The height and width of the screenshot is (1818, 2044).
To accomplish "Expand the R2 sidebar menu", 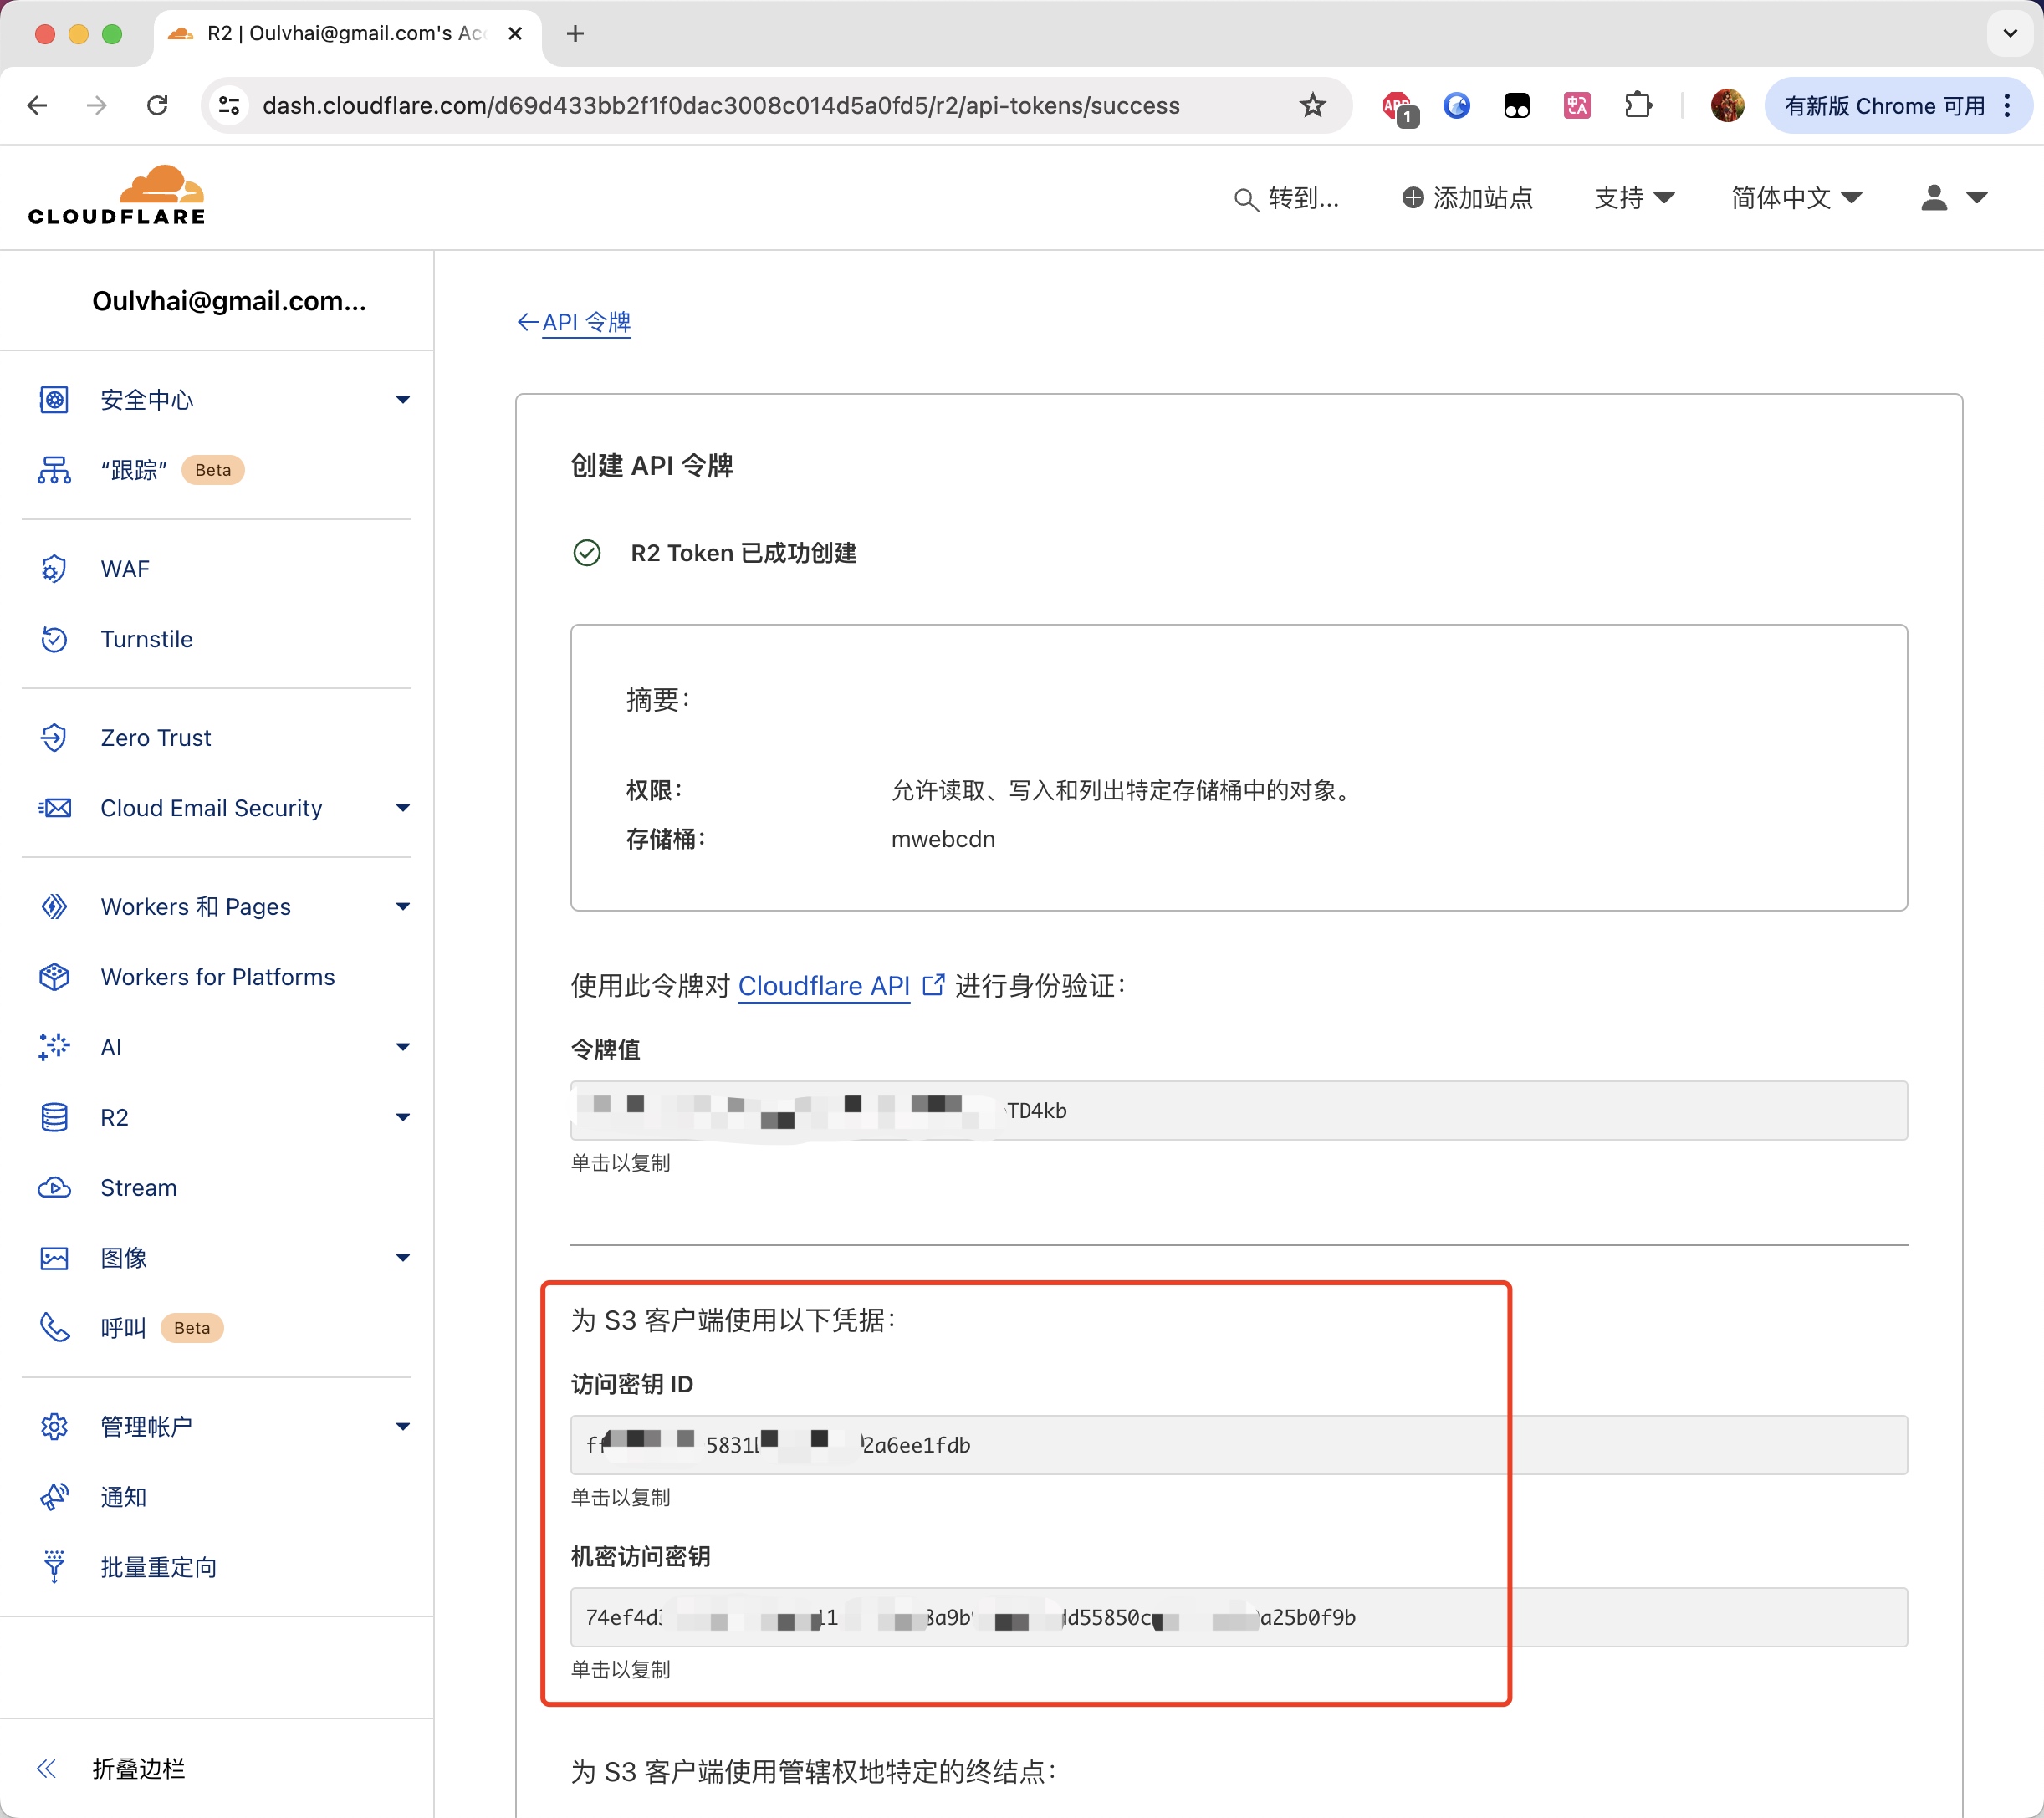I will click(x=402, y=1117).
